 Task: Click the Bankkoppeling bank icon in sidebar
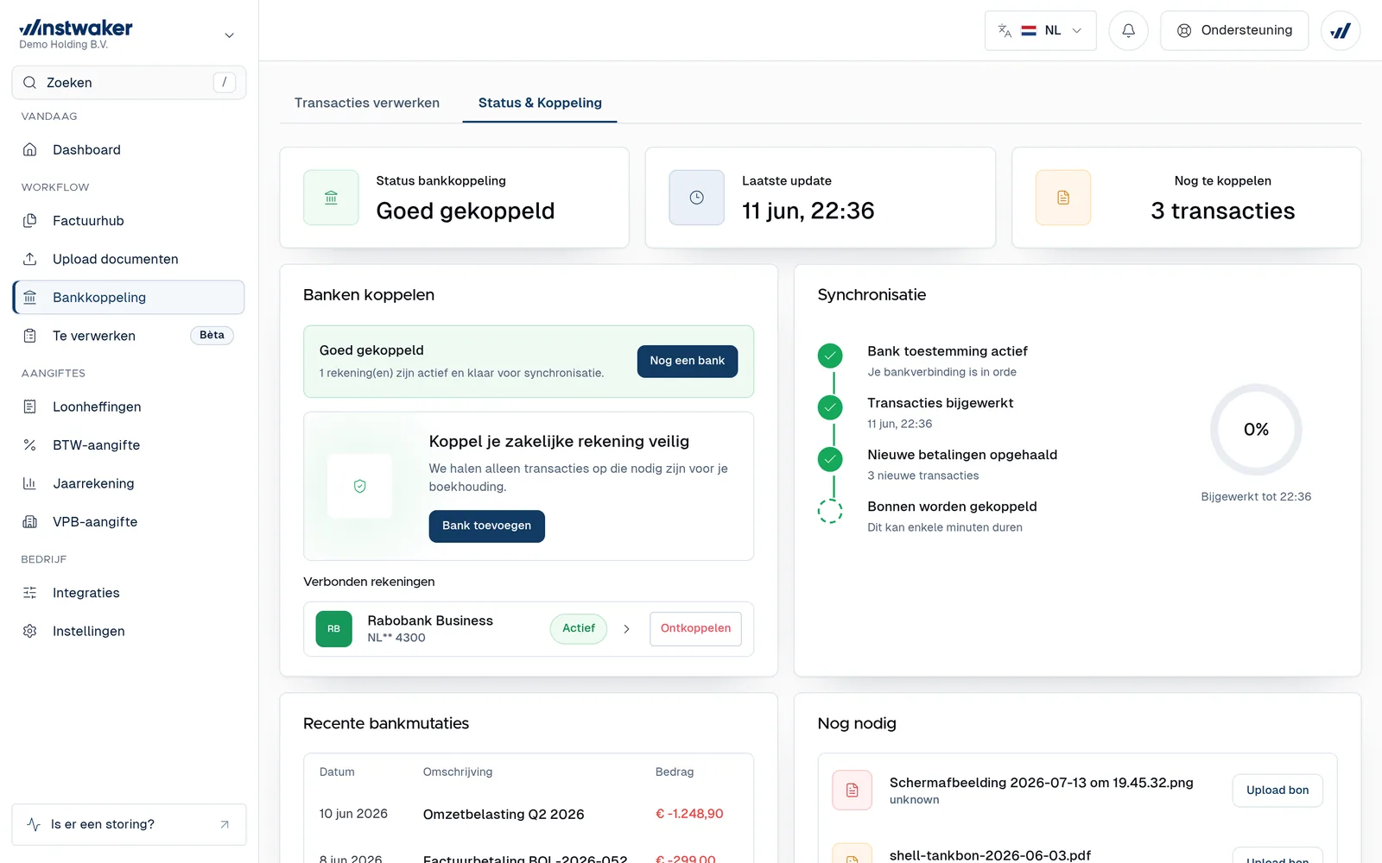coord(30,298)
